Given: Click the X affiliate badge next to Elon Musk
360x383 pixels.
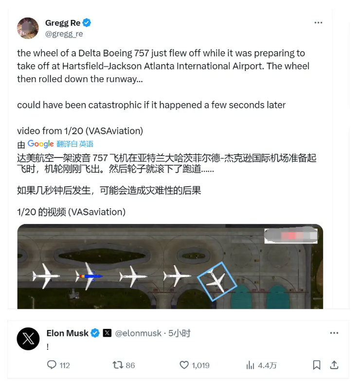Looking at the screenshot, I should 107,333.
